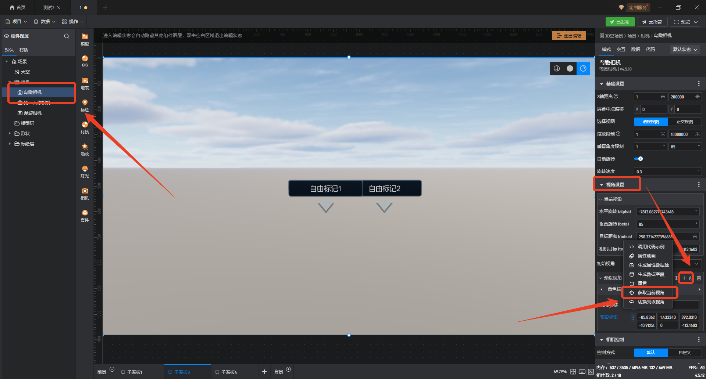The width and height of the screenshot is (706, 379).
Task: Open the 默认状态 state dropdown
Action: click(685, 50)
